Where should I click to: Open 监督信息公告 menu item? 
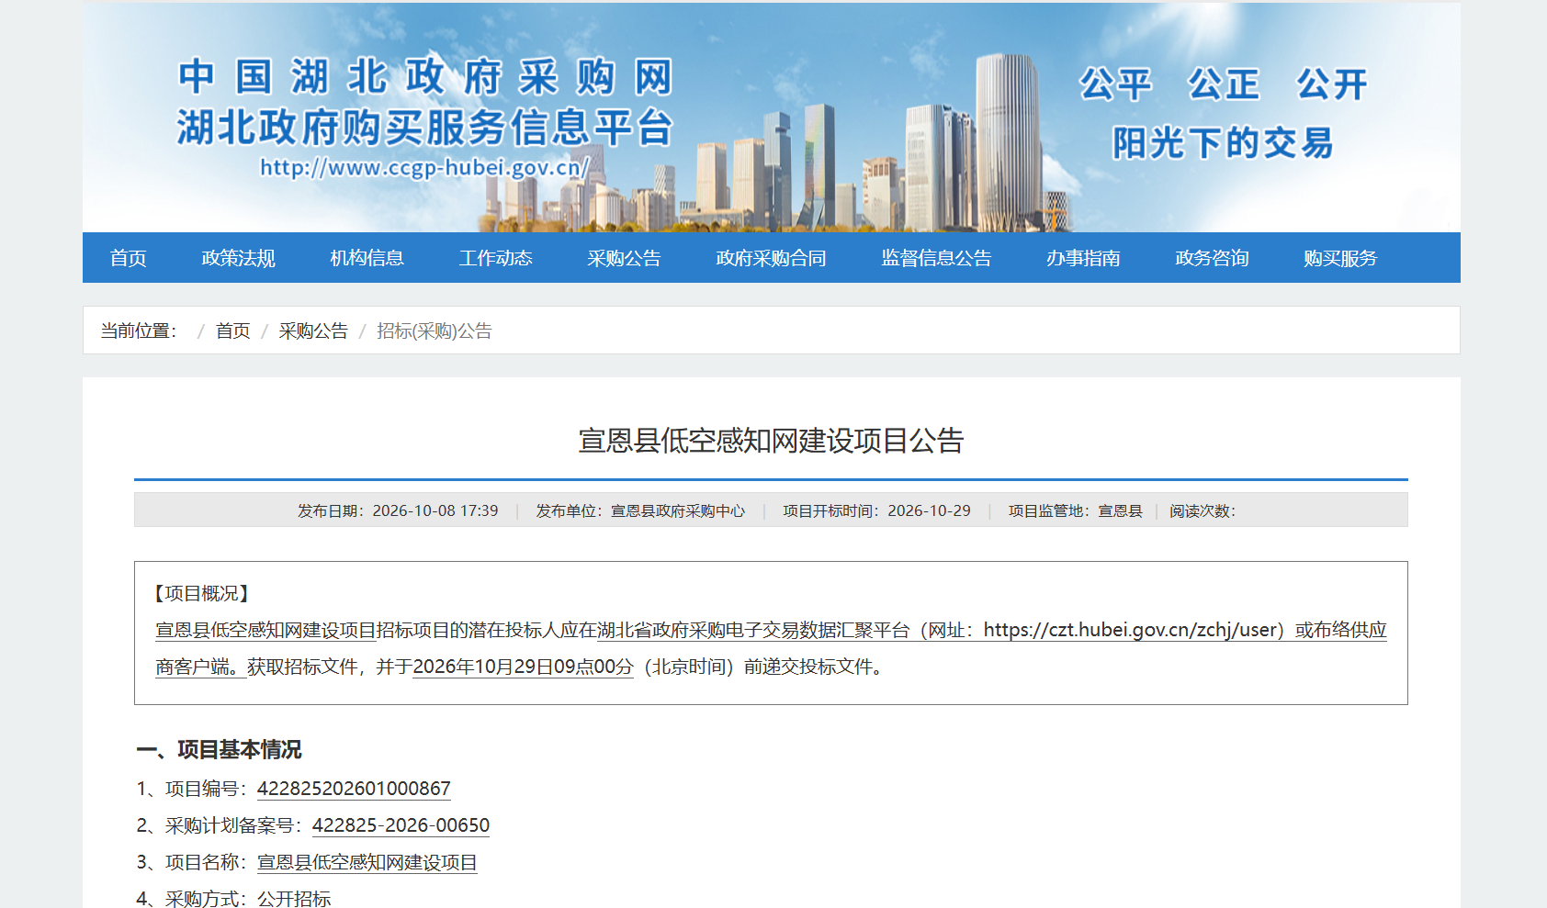pos(937,258)
